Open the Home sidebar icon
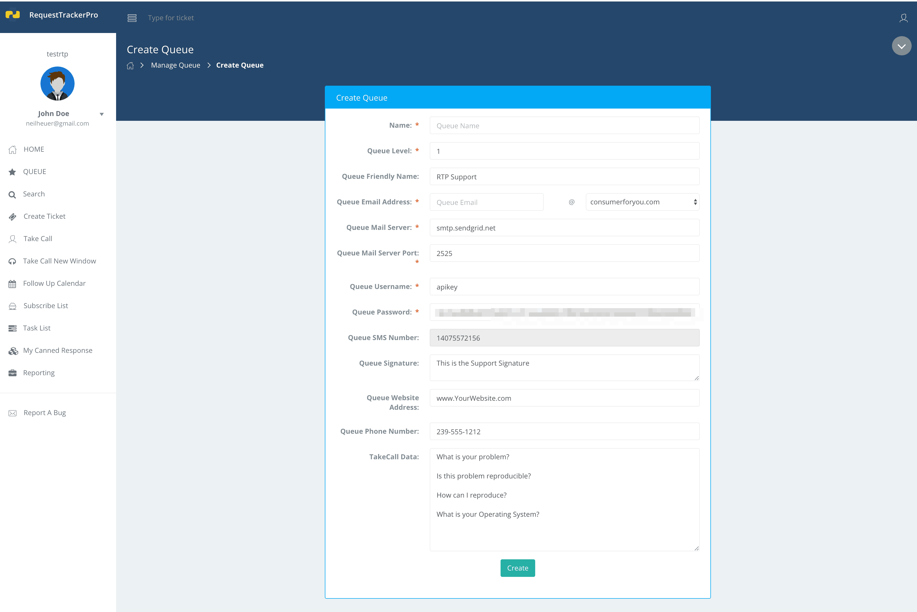The image size is (917, 612). pyautogui.click(x=13, y=149)
